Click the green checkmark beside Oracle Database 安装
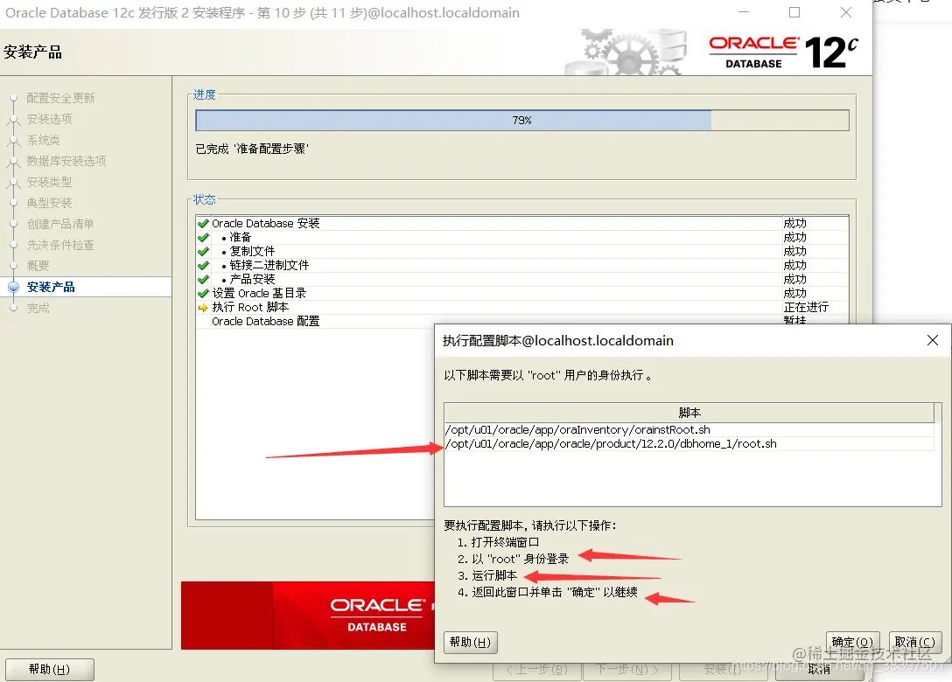Image resolution: width=952 pixels, height=682 pixels. 203,223
